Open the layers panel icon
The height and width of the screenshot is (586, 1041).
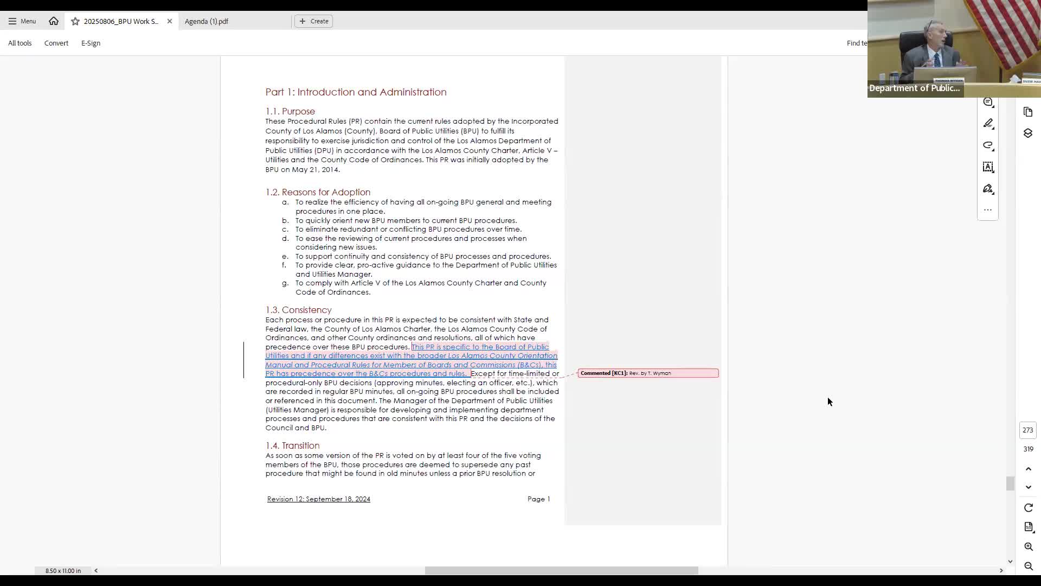(1028, 133)
